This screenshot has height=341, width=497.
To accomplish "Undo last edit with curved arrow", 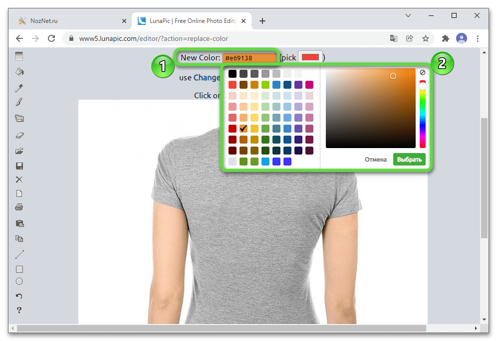I will (19, 296).
